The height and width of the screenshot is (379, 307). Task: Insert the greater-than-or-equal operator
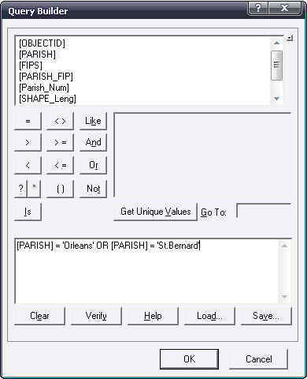coord(60,142)
